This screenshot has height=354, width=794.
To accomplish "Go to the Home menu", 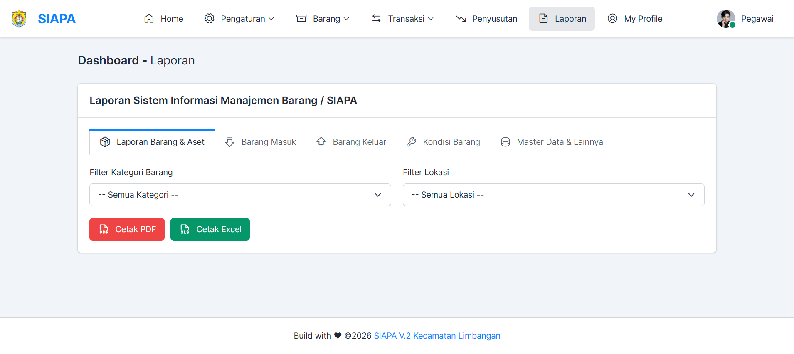I will [163, 19].
